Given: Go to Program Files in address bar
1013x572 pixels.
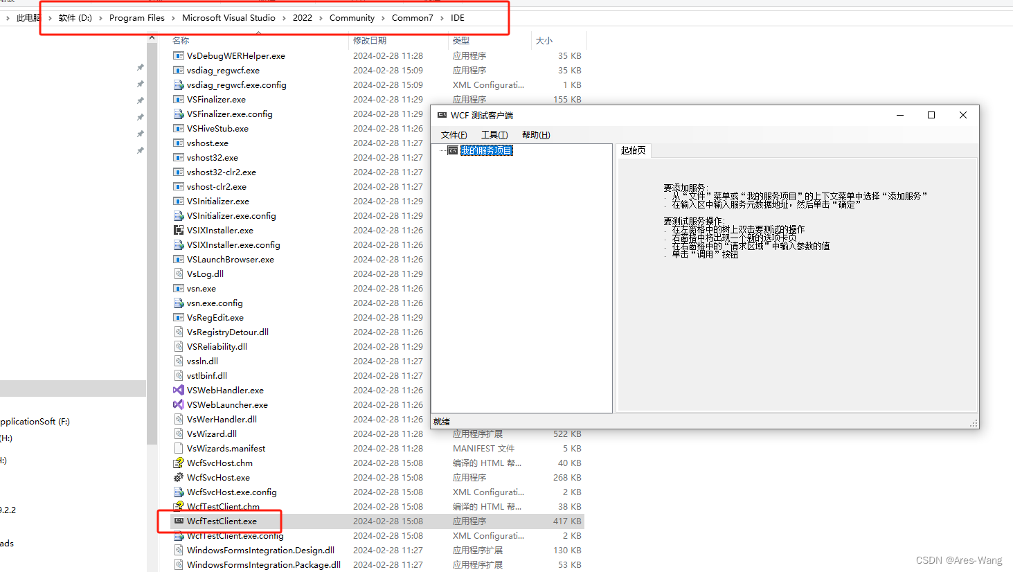Looking at the screenshot, I should 137,18.
